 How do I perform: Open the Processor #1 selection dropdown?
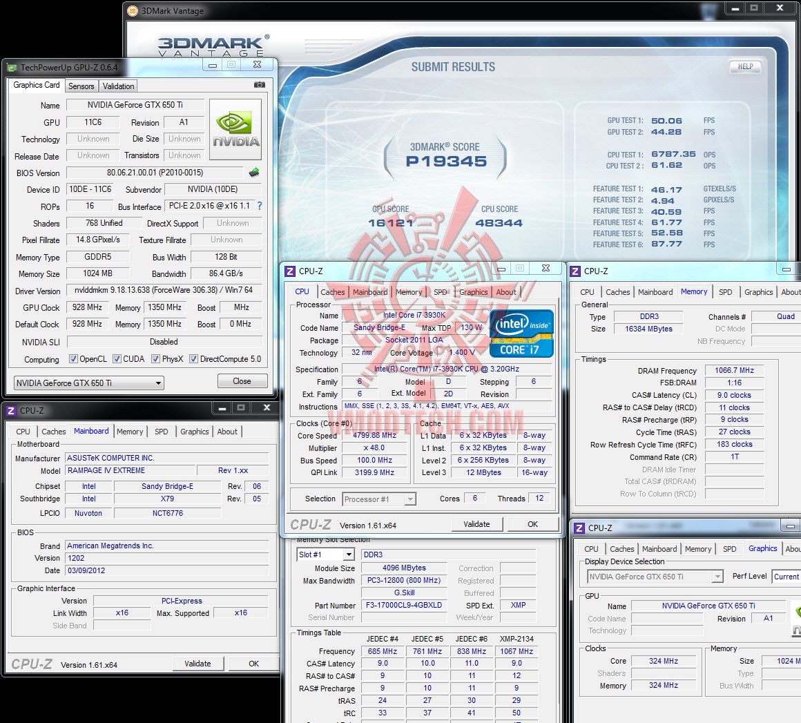pos(379,499)
